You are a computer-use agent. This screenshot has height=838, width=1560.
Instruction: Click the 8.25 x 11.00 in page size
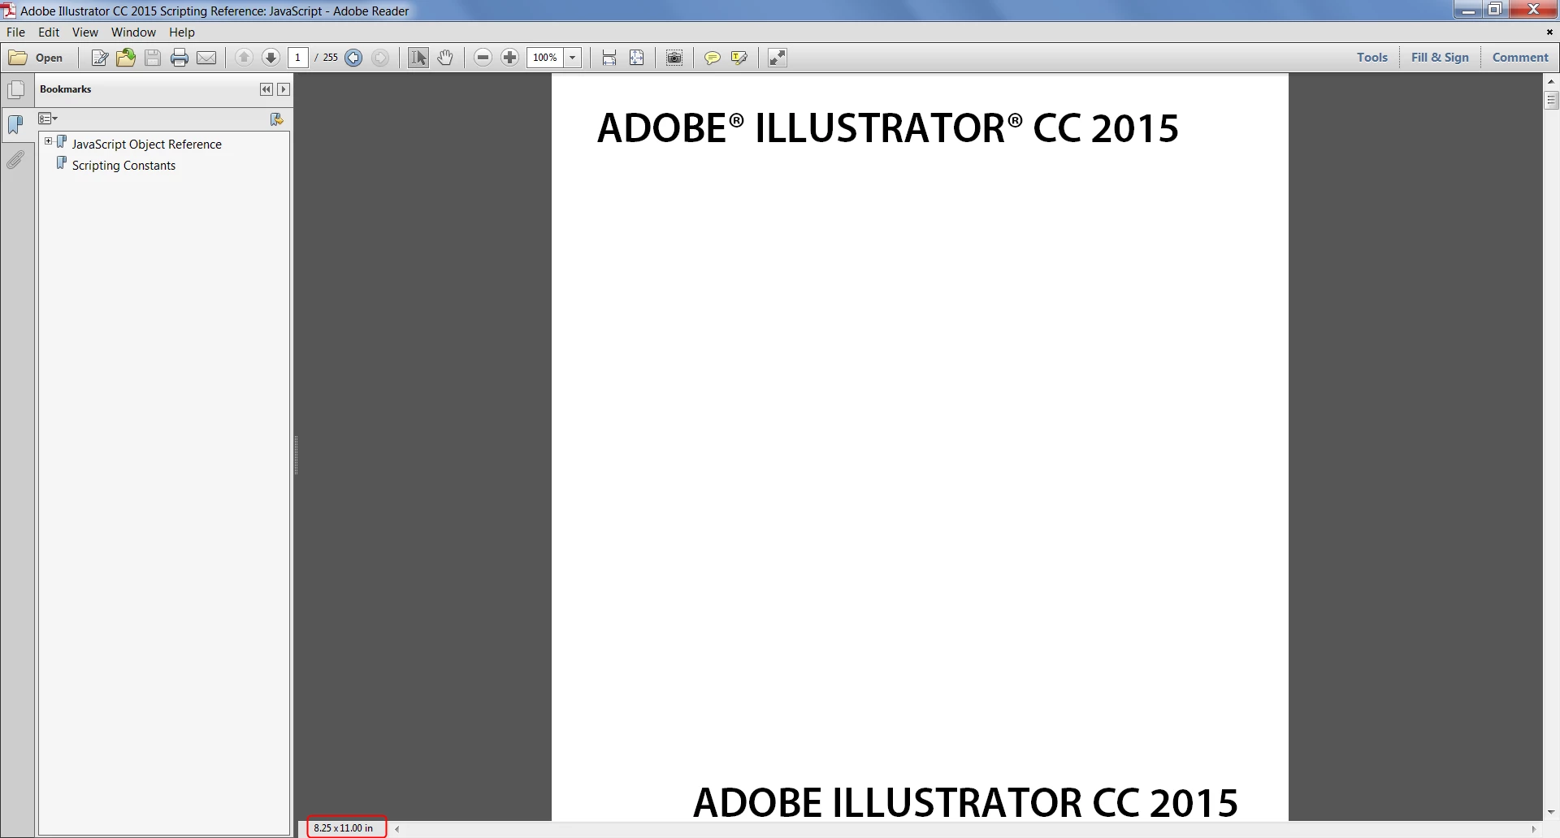344,828
